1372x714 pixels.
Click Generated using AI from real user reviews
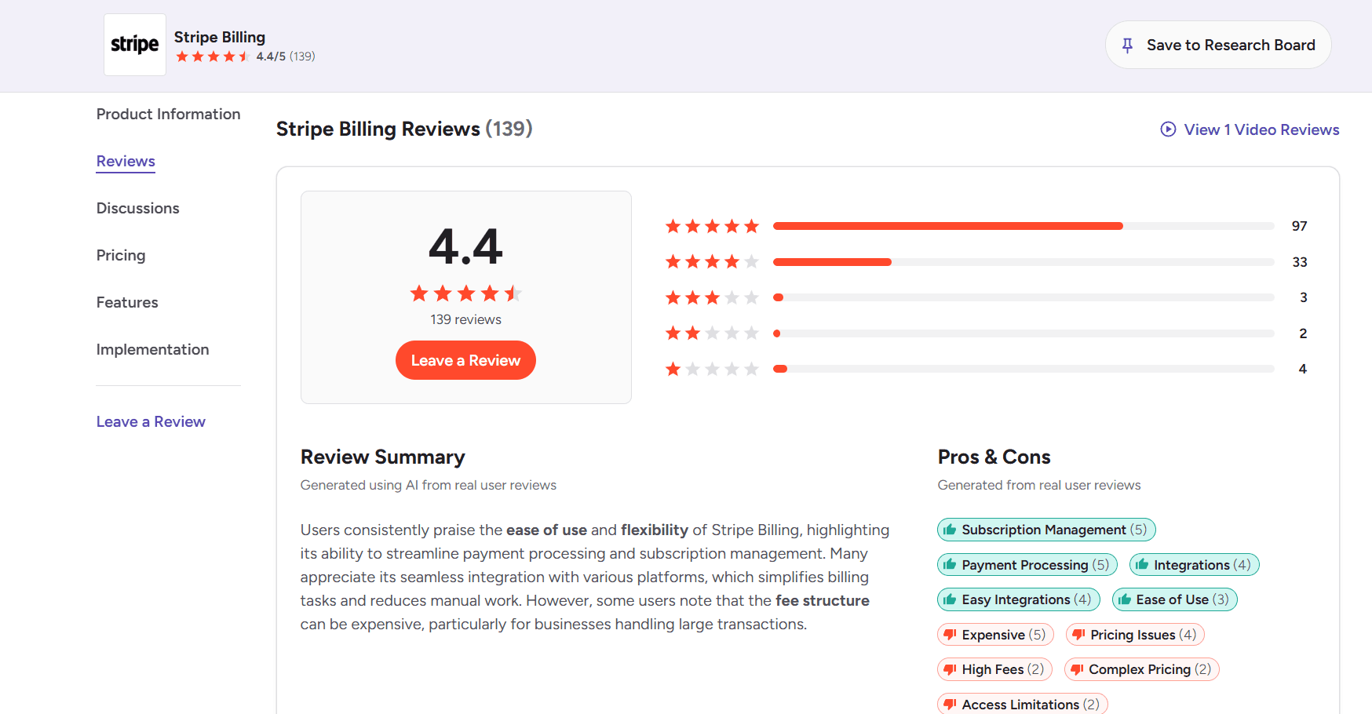pos(429,485)
